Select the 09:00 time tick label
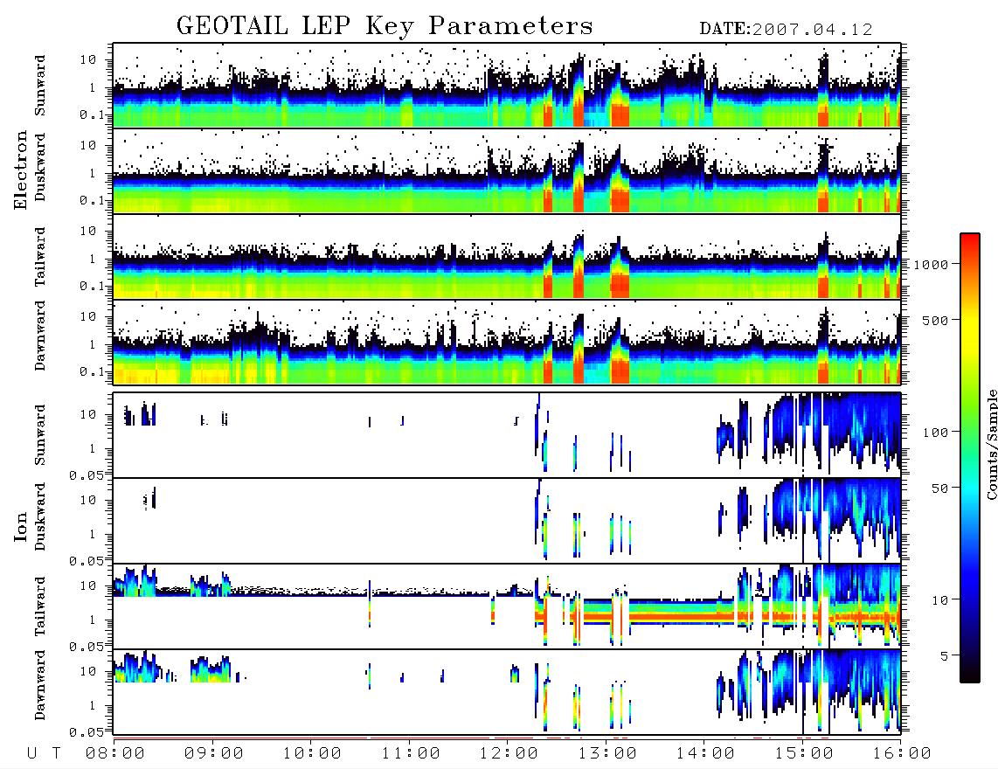The width and height of the screenshot is (998, 769). (x=214, y=754)
